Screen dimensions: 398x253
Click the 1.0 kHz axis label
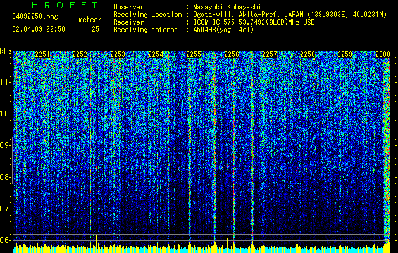[6, 114]
